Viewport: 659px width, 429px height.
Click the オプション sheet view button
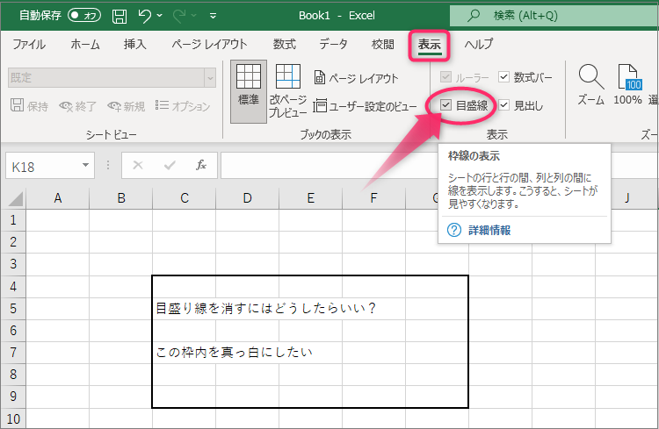183,106
